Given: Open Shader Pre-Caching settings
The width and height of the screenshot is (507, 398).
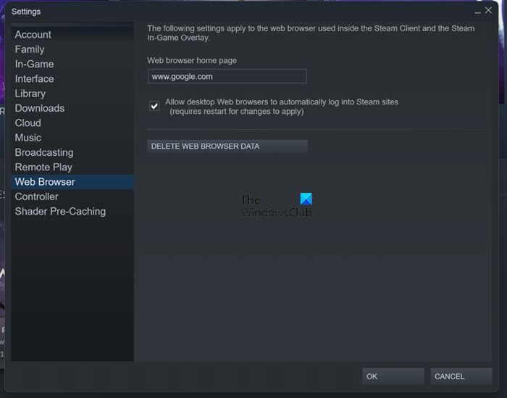Looking at the screenshot, I should (x=60, y=211).
